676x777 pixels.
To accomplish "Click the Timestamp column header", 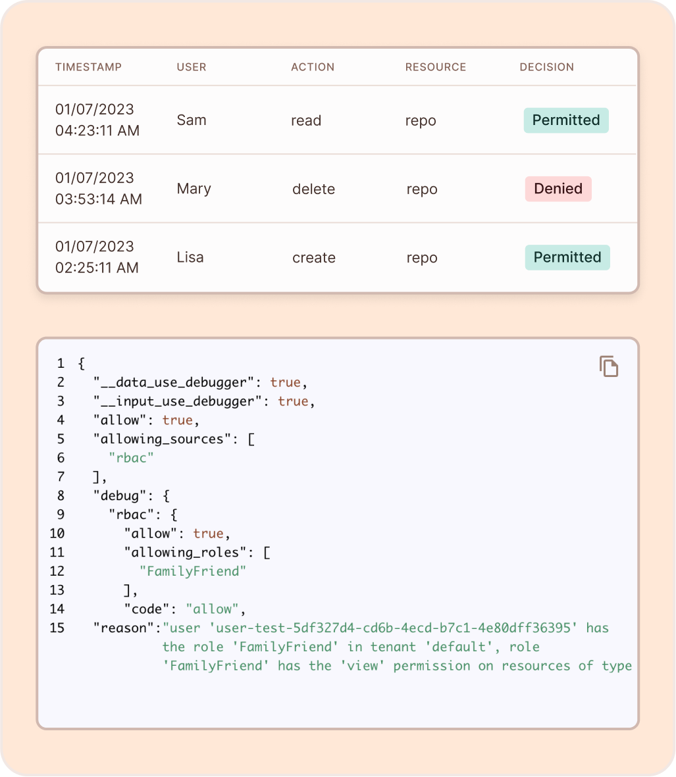I will point(88,67).
